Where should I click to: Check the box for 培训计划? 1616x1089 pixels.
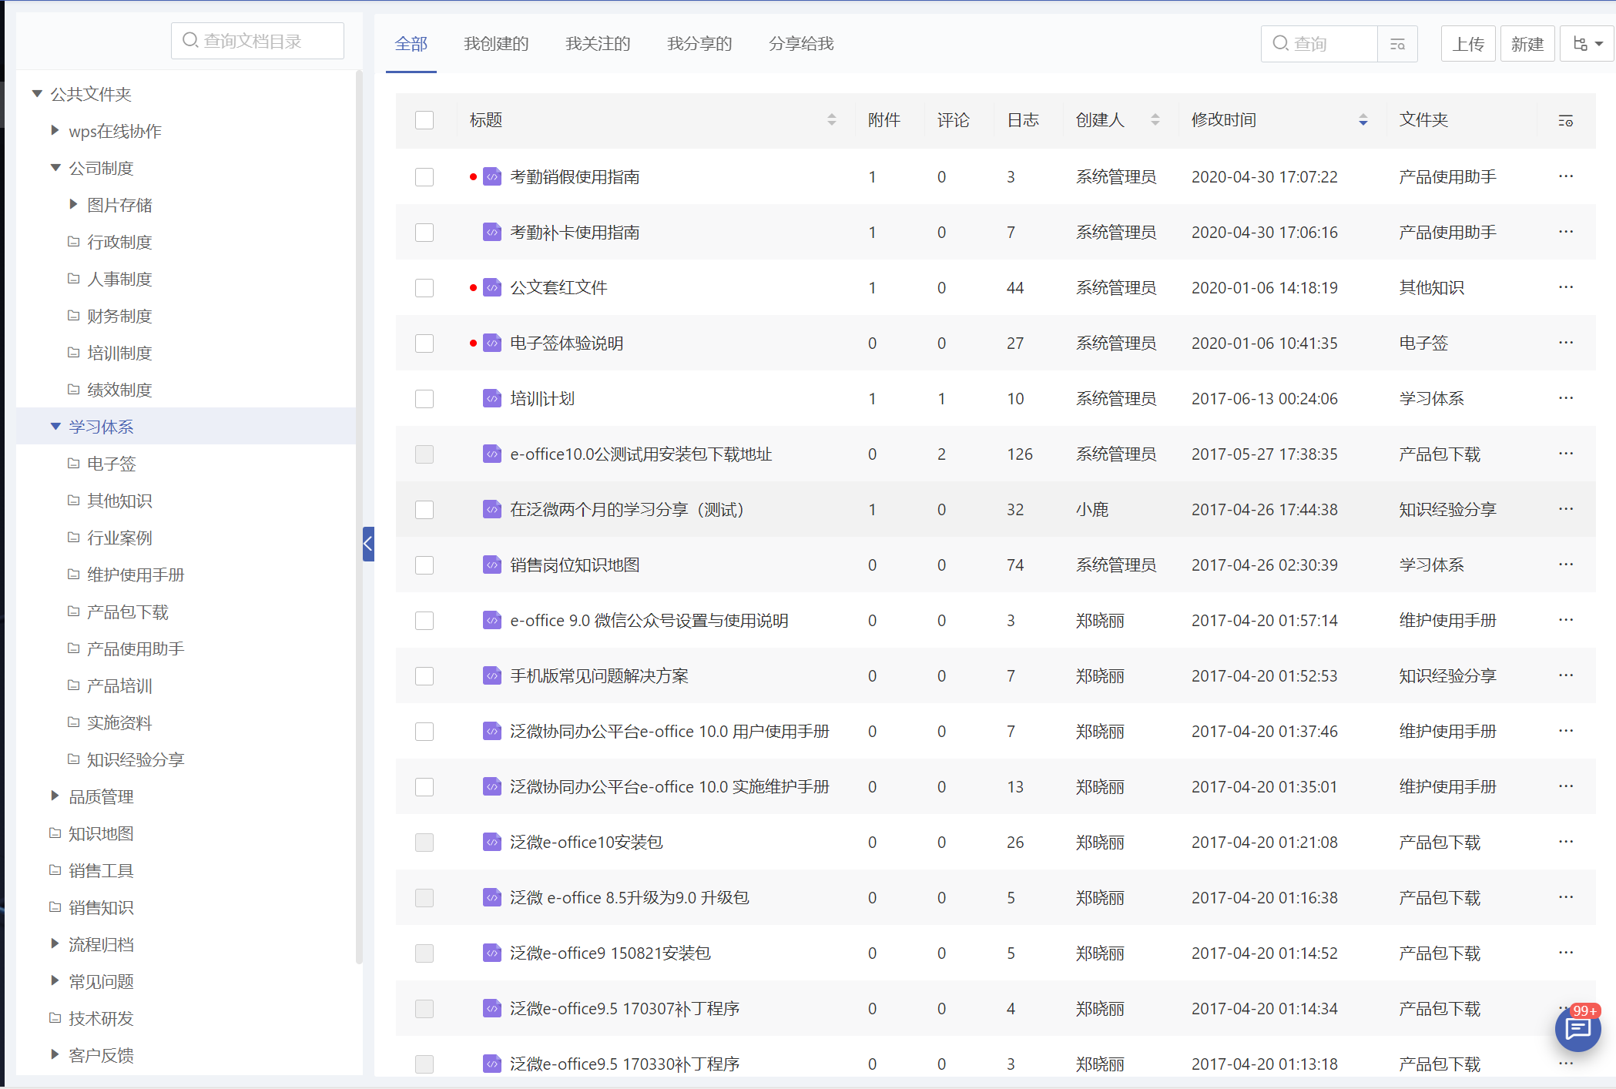[424, 399]
